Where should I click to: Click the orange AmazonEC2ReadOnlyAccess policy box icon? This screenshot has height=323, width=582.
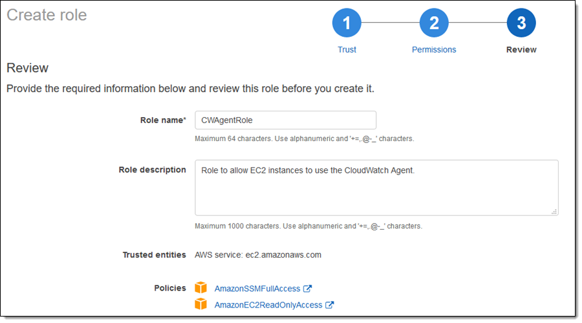tap(201, 304)
